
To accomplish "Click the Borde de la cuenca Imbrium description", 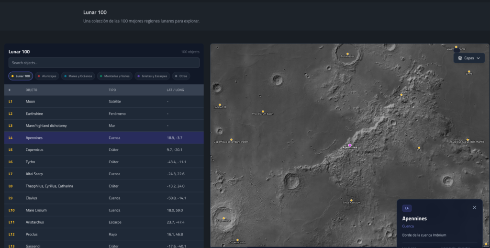I will pos(424,235).
